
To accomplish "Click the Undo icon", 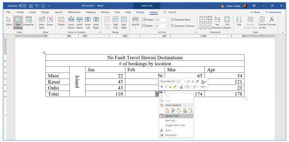I will click(37, 6).
